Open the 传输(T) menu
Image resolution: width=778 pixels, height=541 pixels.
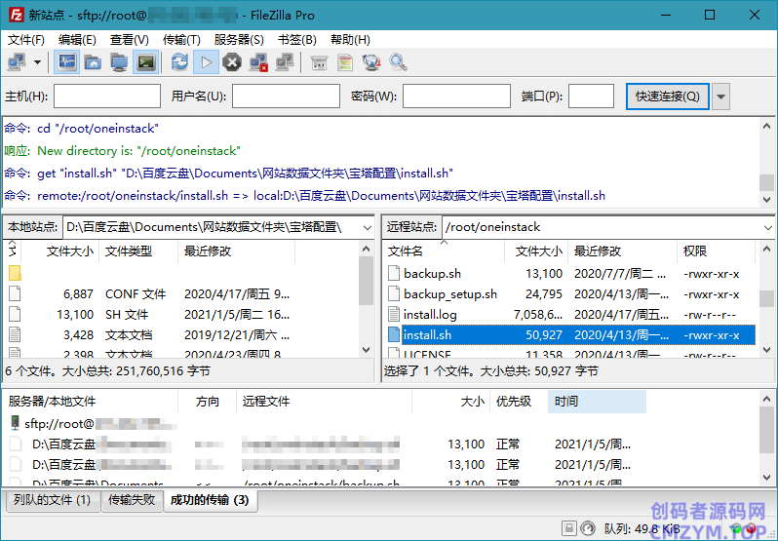click(181, 40)
